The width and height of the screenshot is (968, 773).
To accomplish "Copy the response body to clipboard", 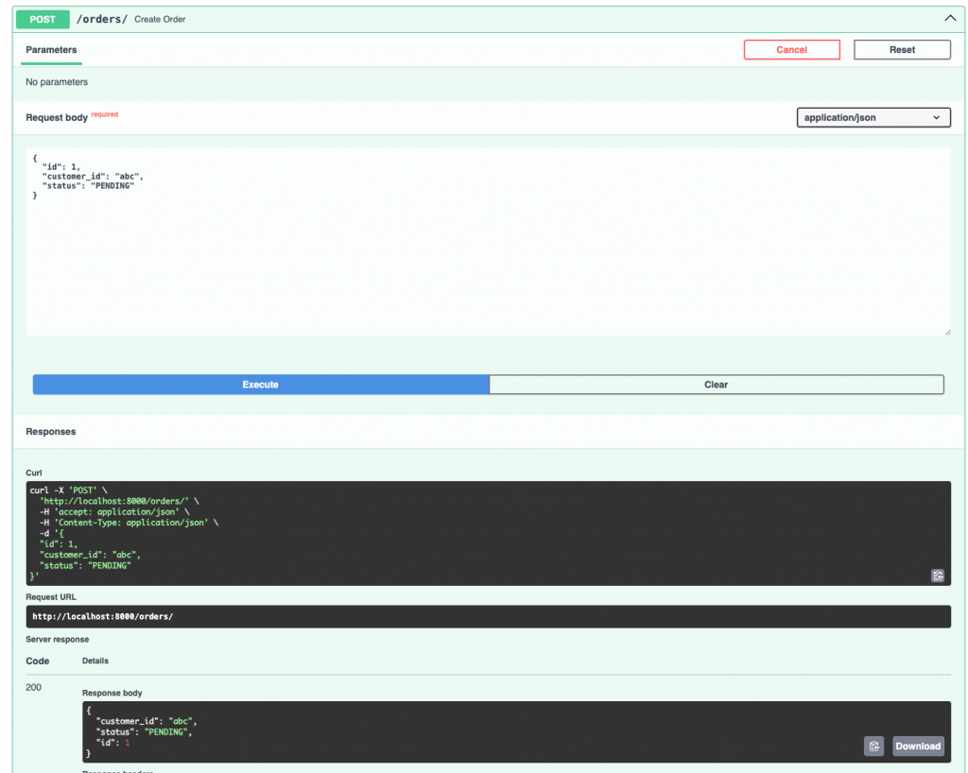I will 873,746.
